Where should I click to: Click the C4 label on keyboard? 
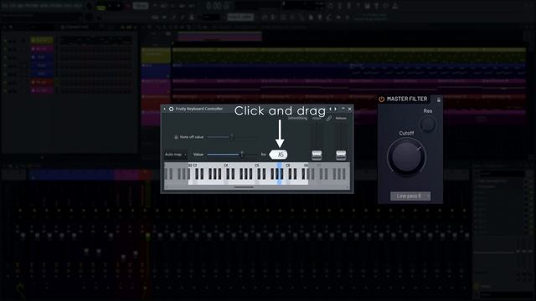(x=225, y=166)
